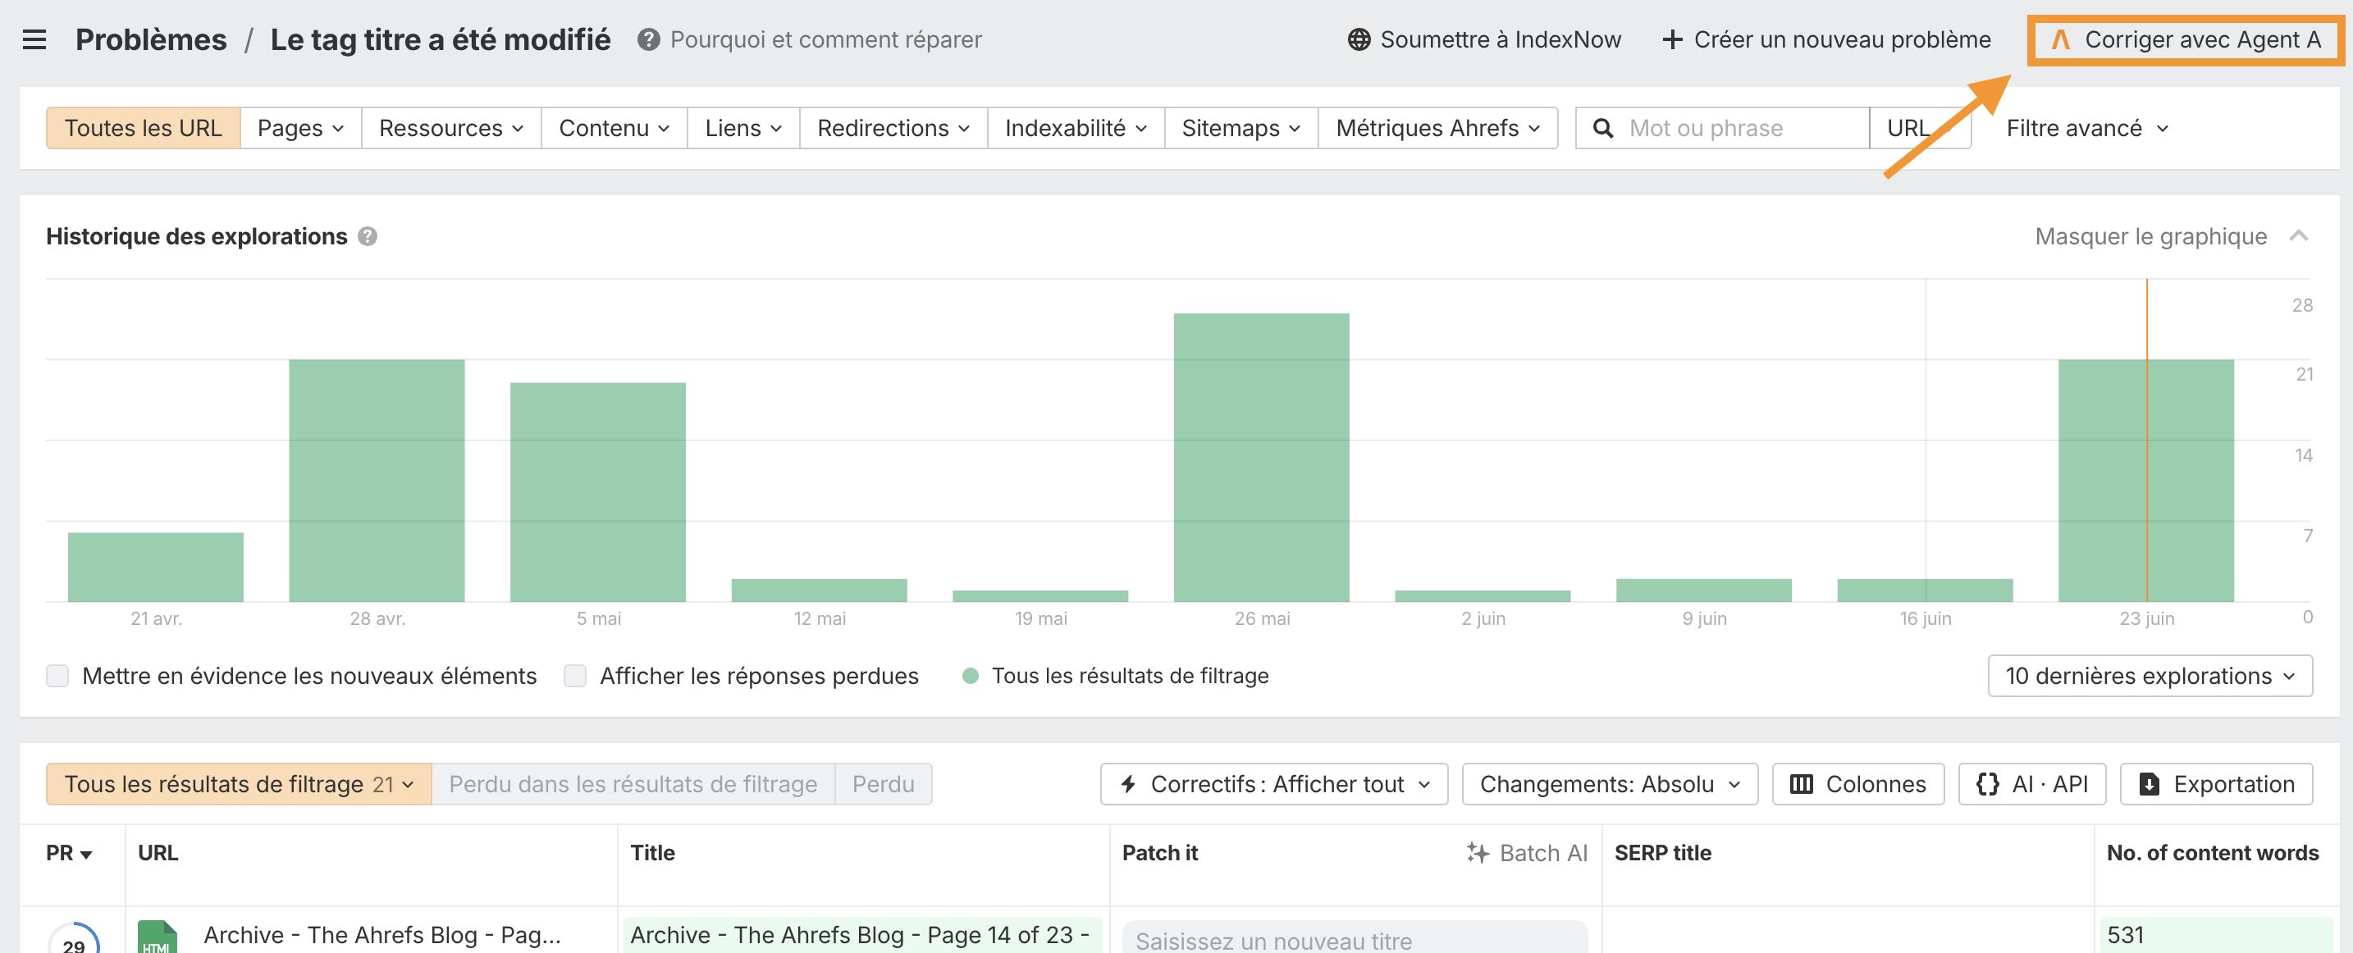Open Pourquoi et comment réparer link
2353x953 pixels.
(825, 39)
